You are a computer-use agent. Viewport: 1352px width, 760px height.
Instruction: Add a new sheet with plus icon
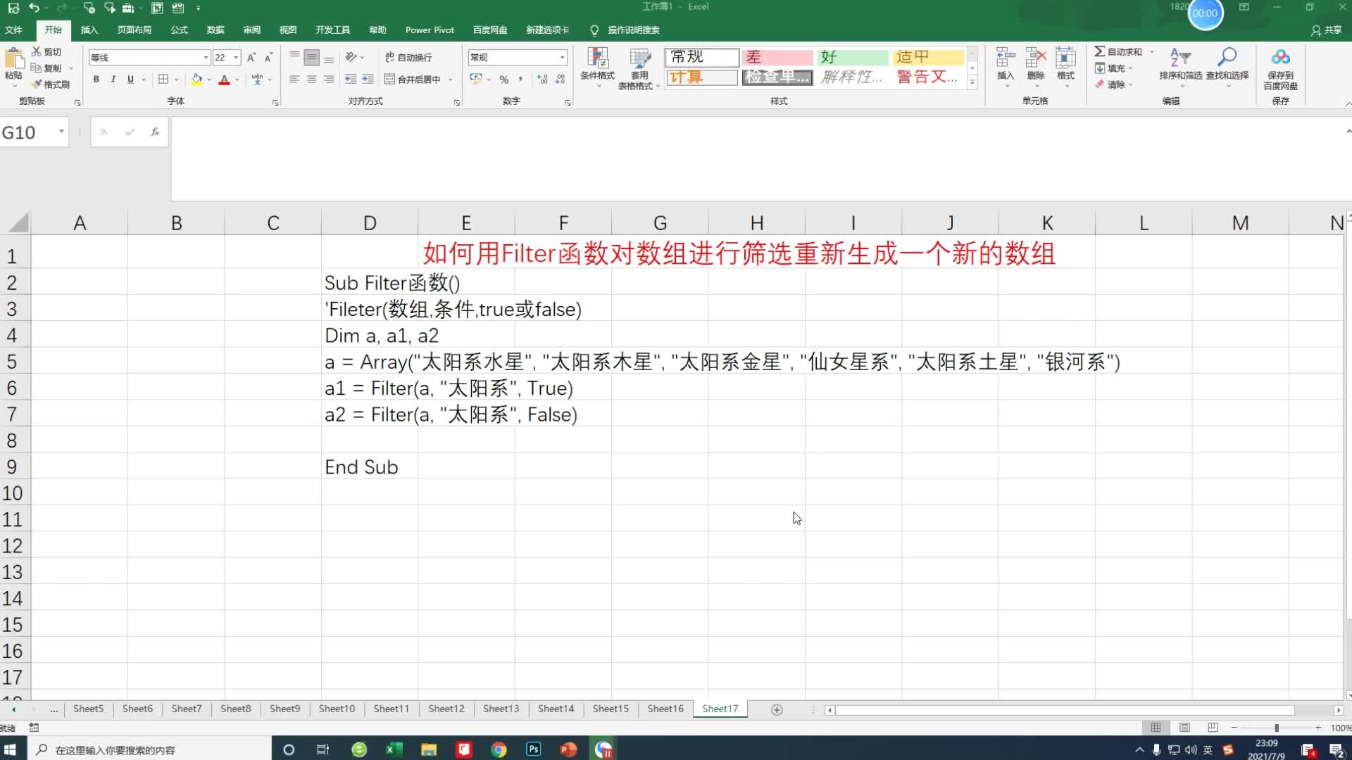pyautogui.click(x=777, y=709)
